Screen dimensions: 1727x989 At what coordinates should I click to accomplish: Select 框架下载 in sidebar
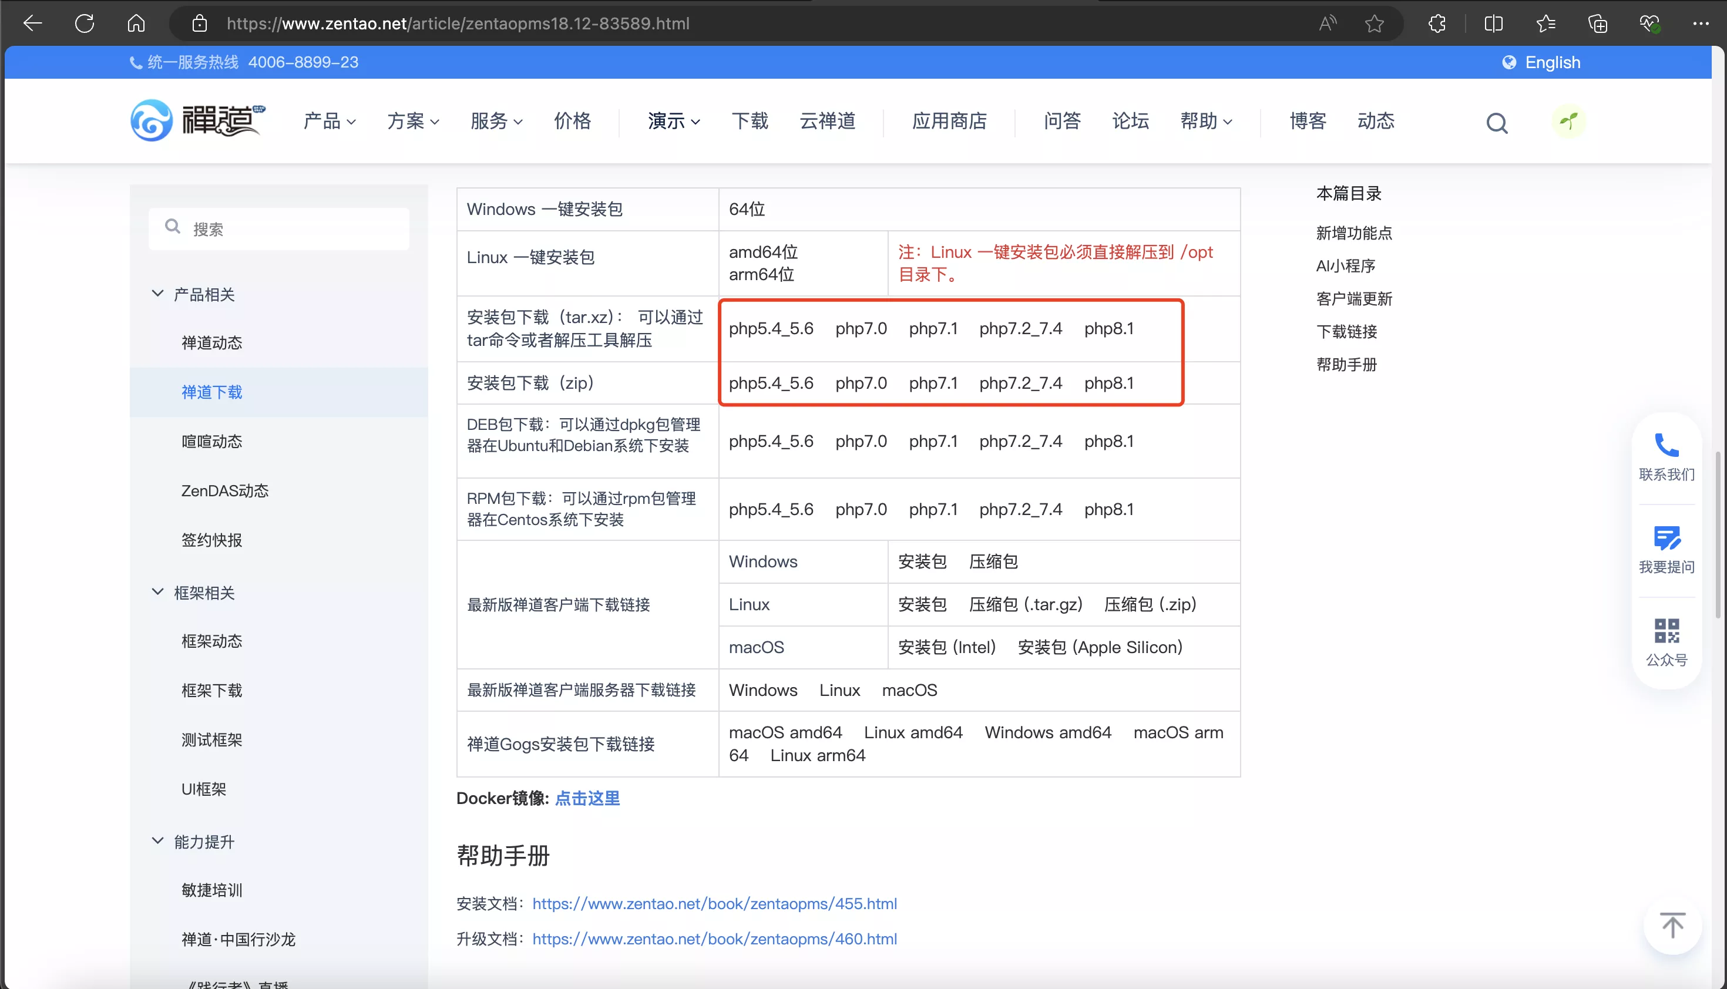211,690
